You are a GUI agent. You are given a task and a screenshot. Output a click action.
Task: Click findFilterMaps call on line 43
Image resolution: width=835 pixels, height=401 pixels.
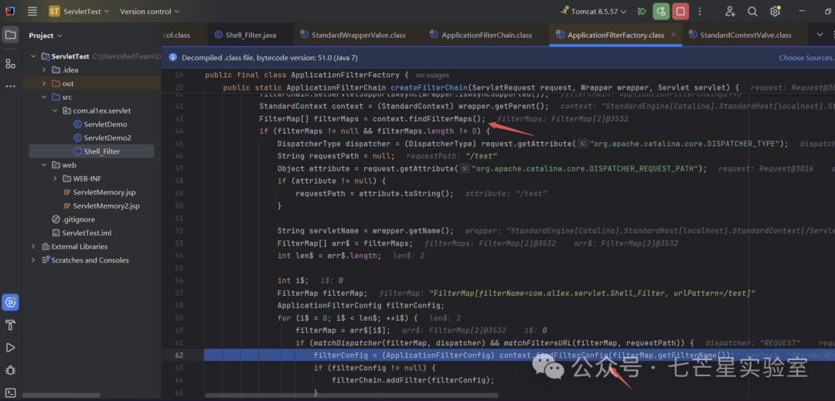pyautogui.click(x=445, y=118)
